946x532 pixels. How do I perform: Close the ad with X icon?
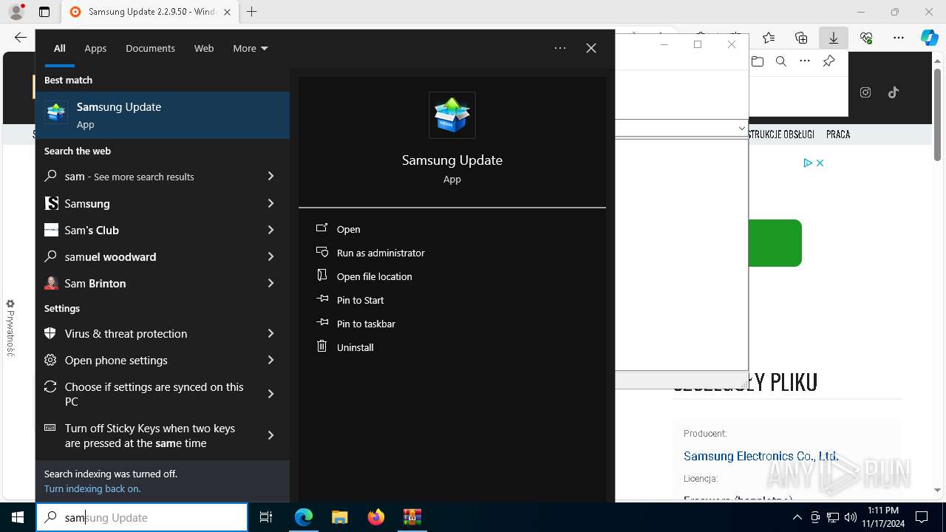[820, 163]
